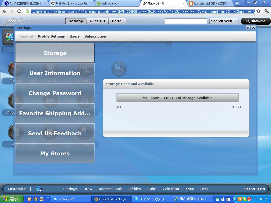Click the Windows Start button
This screenshot has height=203, width=271.
(x=12, y=199)
